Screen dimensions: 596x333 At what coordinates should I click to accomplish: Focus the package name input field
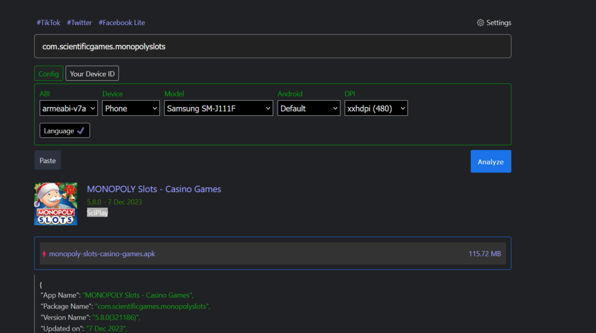(x=272, y=47)
